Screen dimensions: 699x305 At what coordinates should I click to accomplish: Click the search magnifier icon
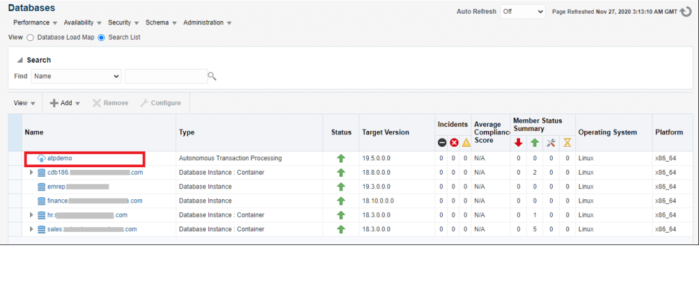[x=212, y=76]
